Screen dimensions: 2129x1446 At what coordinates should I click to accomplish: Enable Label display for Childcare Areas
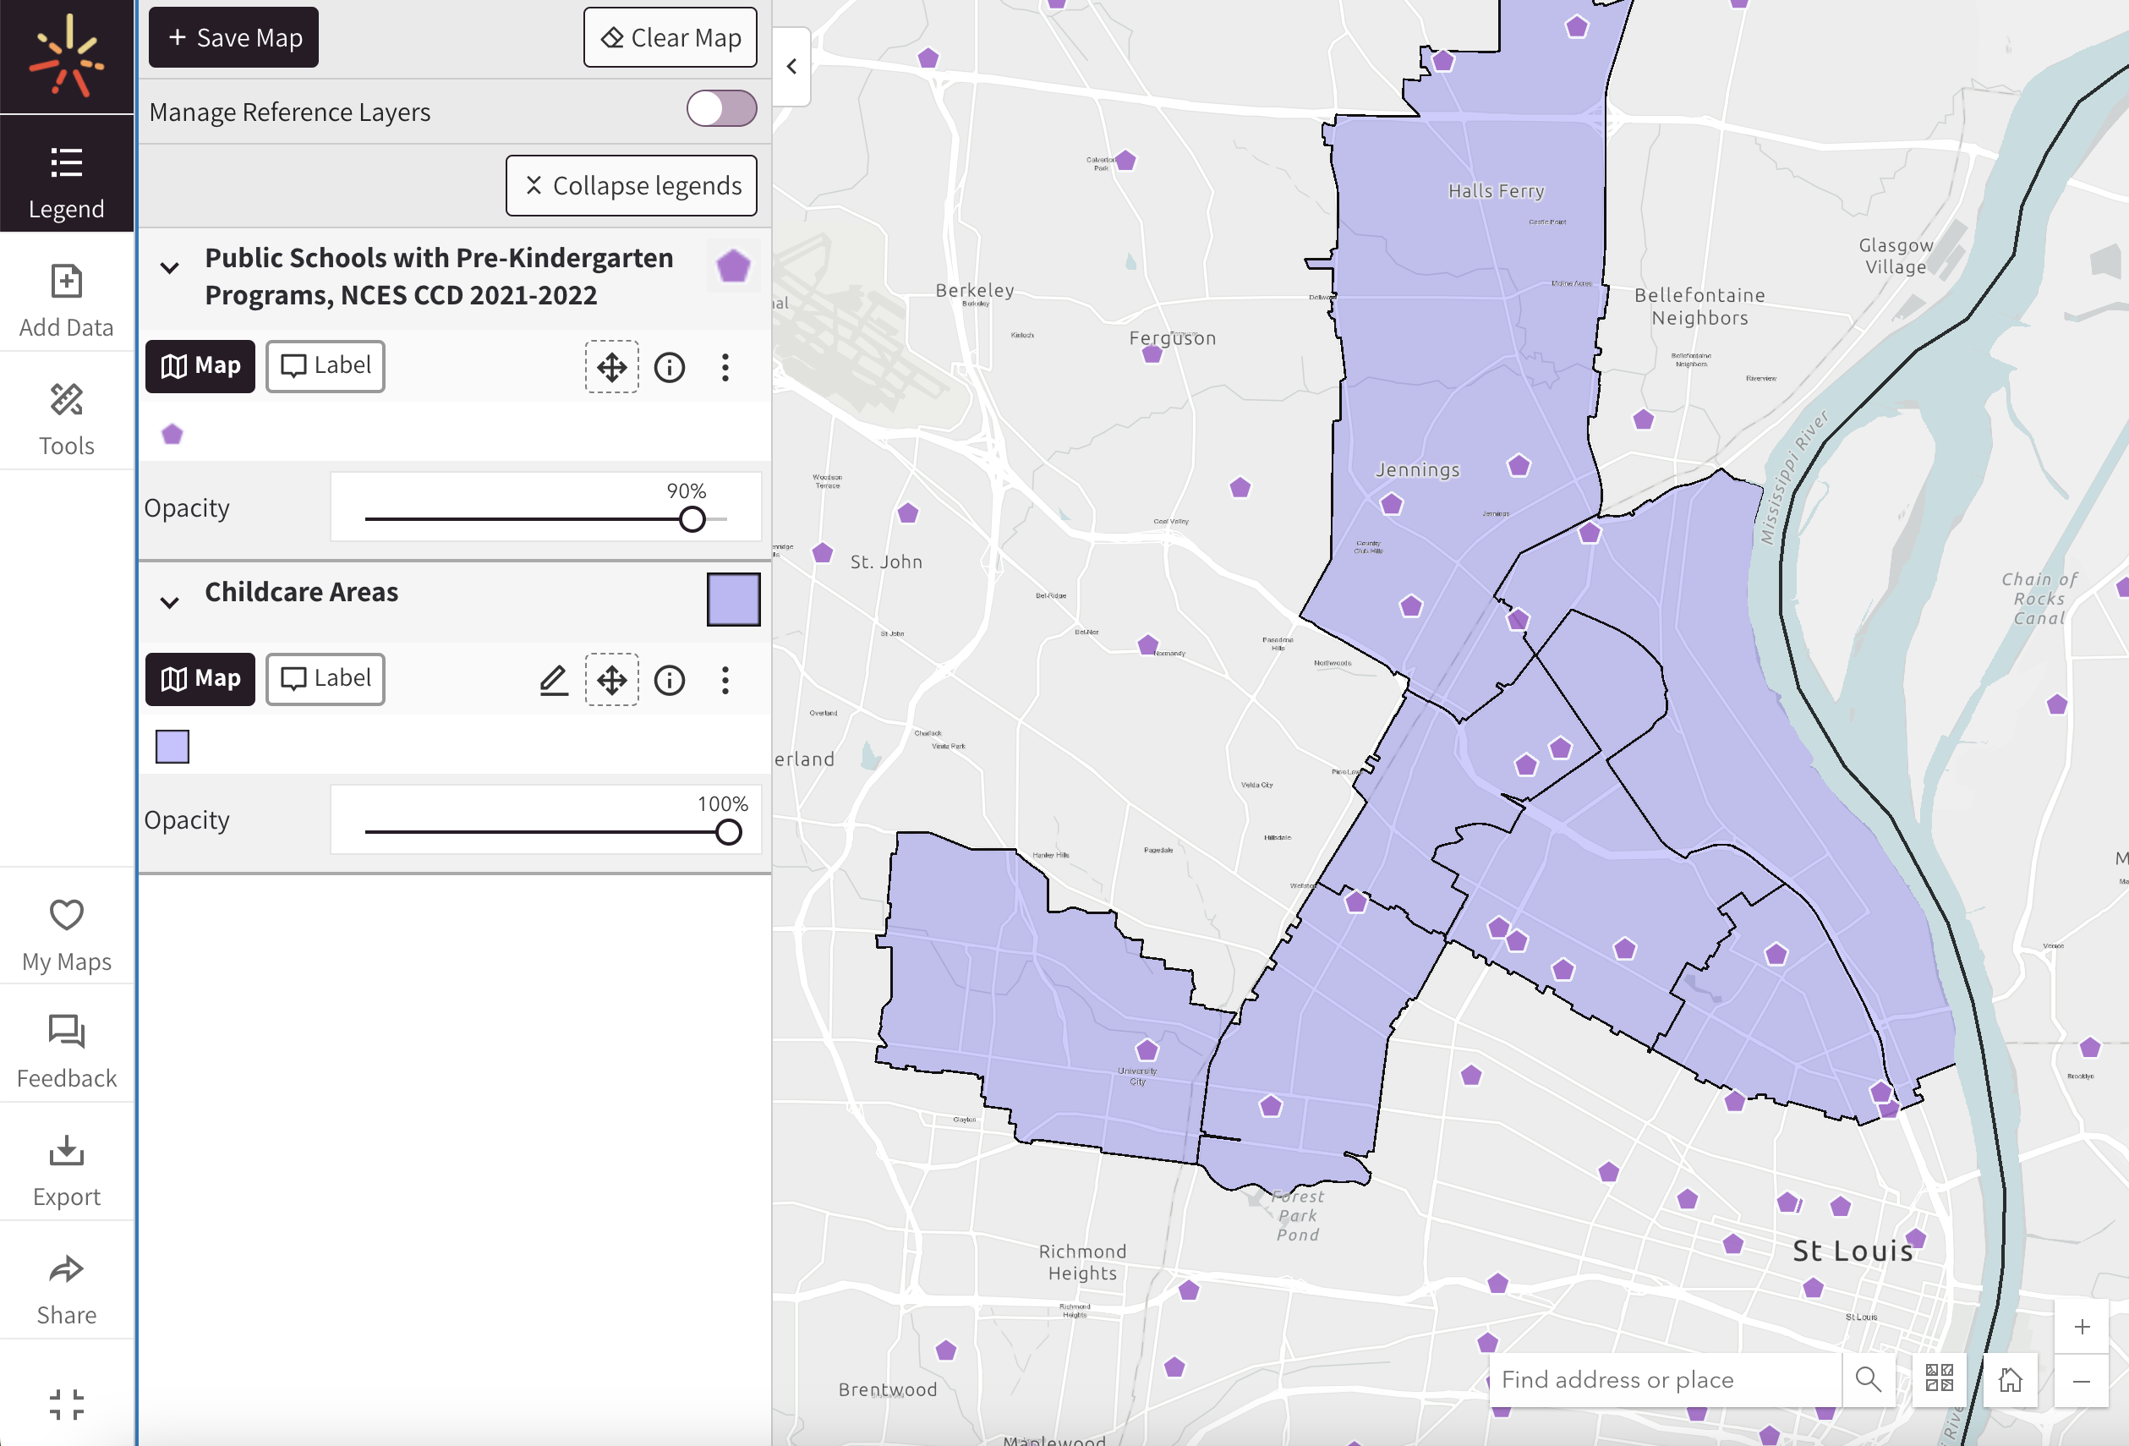pos(325,679)
